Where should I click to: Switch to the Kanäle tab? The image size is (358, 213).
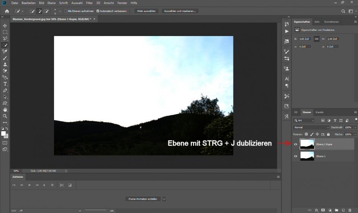[320, 112]
